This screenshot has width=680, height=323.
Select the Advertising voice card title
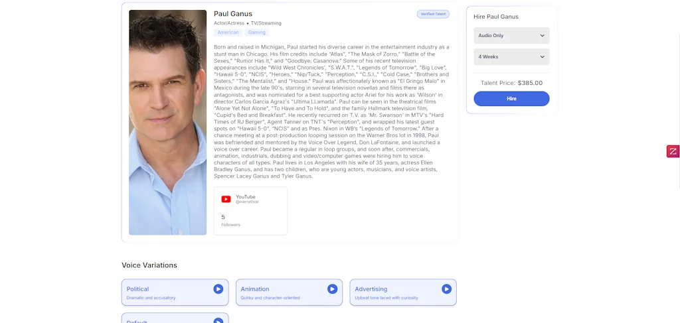click(371, 289)
